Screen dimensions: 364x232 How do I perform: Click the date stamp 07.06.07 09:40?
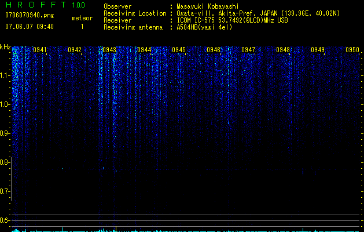coord(30,27)
